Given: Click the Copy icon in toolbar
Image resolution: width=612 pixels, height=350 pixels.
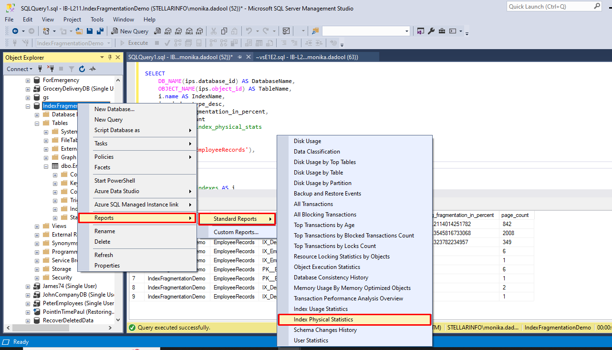Looking at the screenshot, I should click(224, 31).
